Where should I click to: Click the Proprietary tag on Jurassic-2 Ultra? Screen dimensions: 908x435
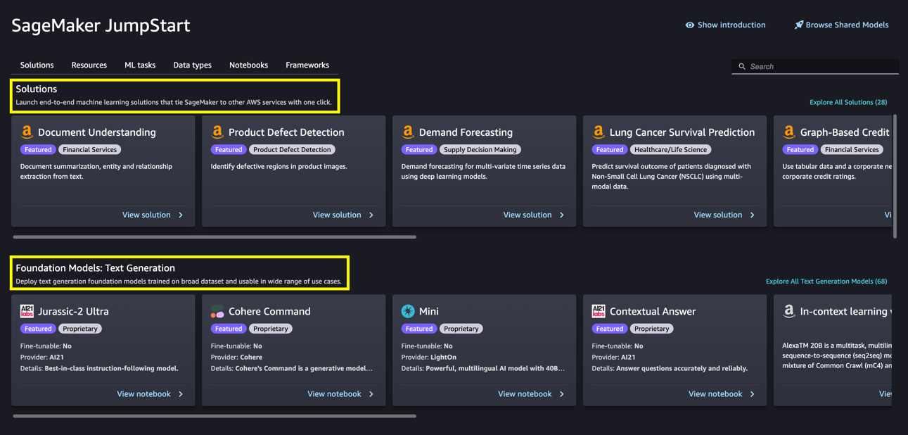pyautogui.click(x=80, y=329)
